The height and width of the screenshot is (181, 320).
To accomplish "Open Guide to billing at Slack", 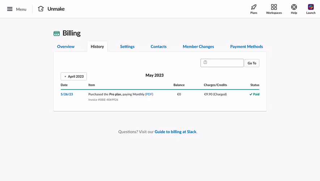I will point(175,132).
